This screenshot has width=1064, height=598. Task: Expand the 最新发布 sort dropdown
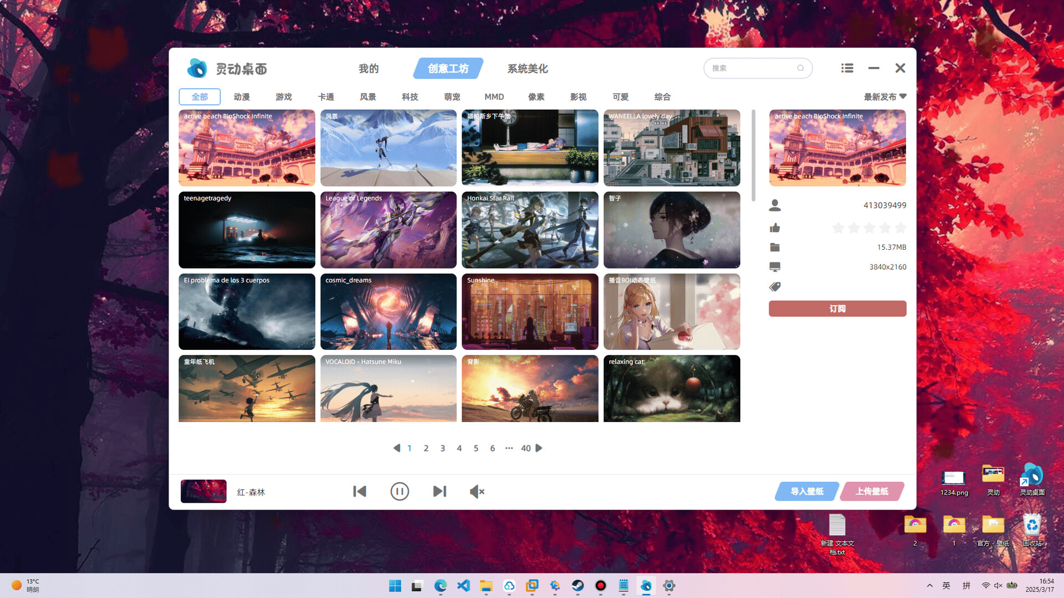pos(884,97)
